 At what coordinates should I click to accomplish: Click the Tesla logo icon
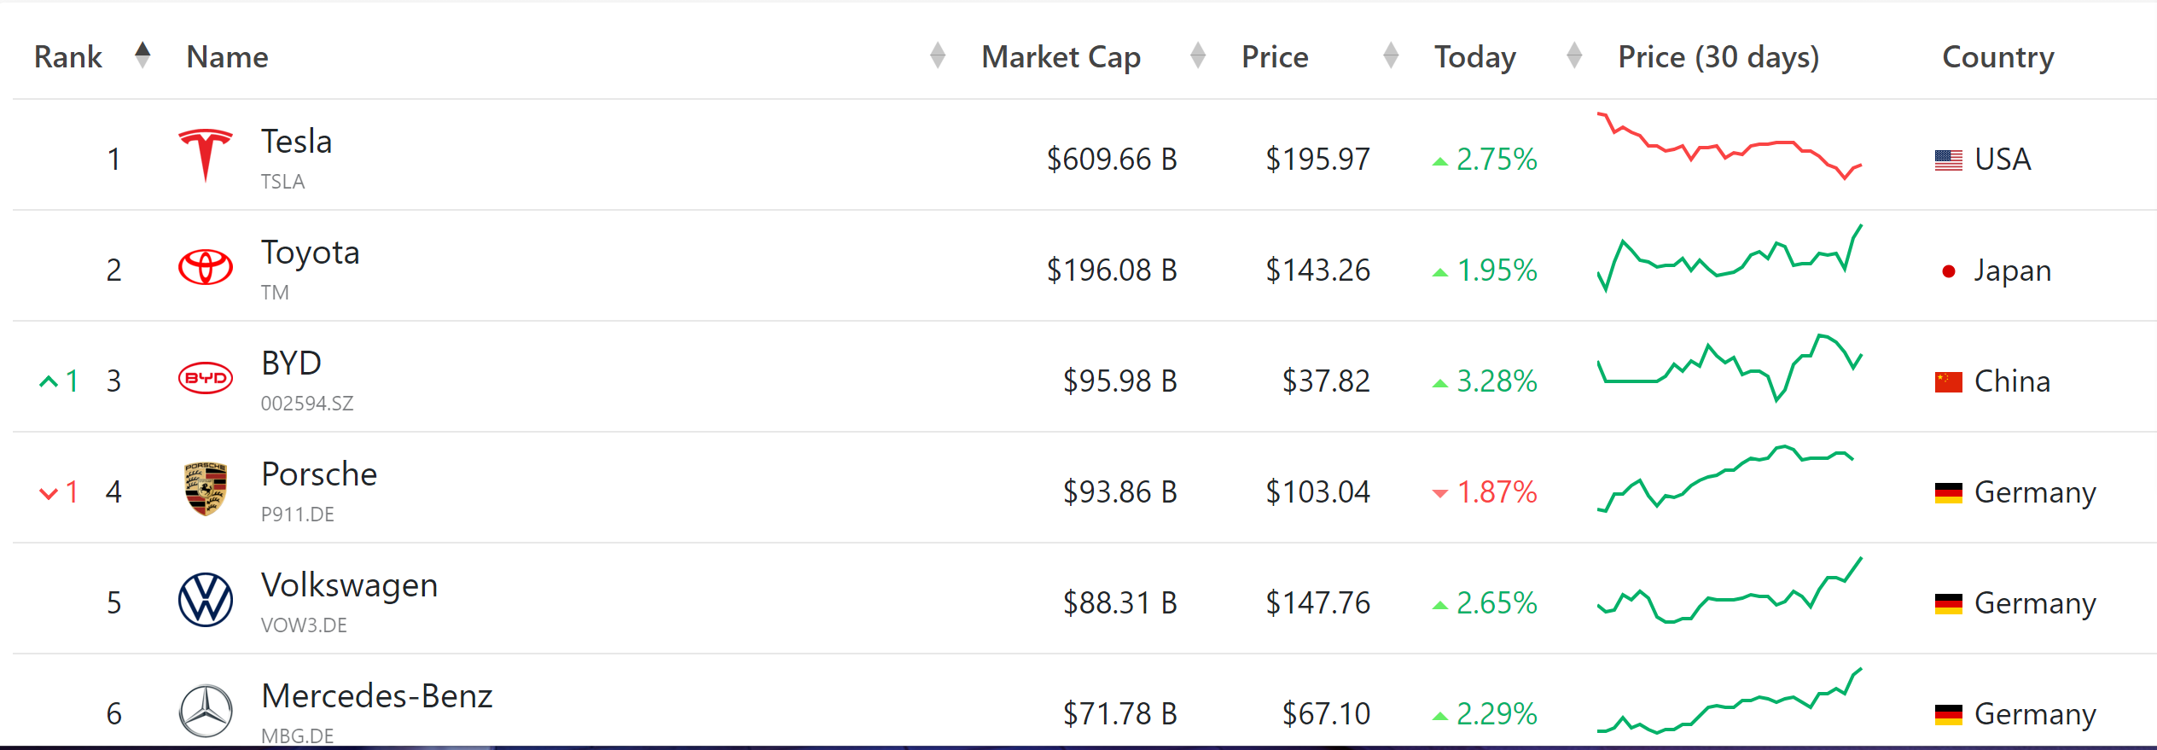pos(205,155)
